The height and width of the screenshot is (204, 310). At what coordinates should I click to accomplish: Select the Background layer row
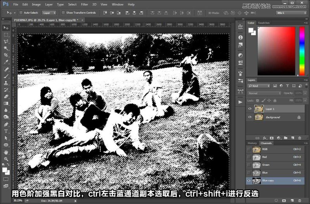pos(276,117)
